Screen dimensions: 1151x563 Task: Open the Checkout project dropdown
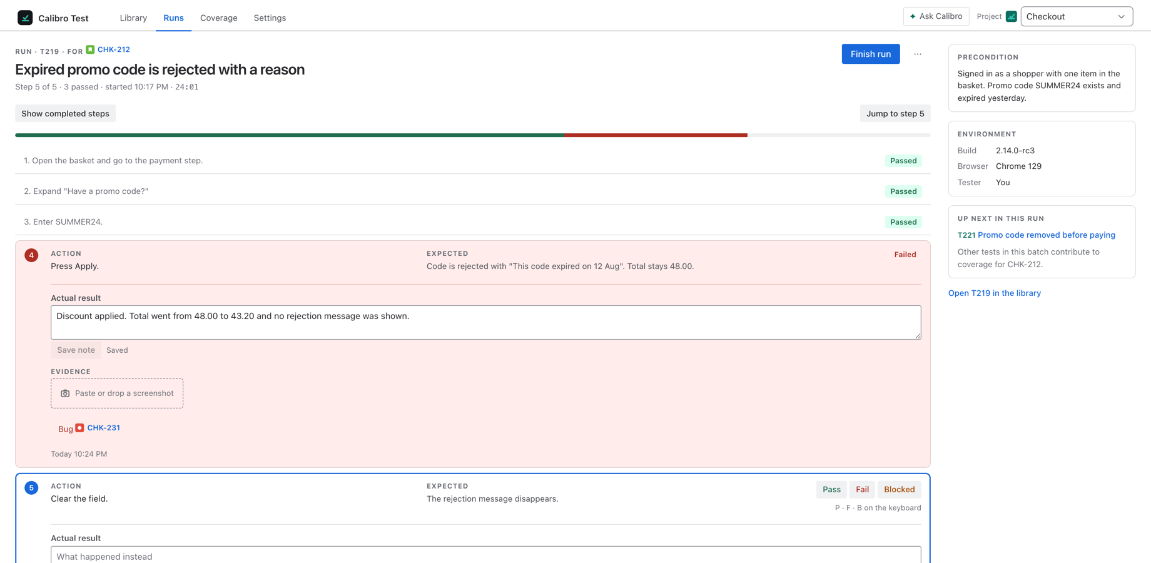1077,16
